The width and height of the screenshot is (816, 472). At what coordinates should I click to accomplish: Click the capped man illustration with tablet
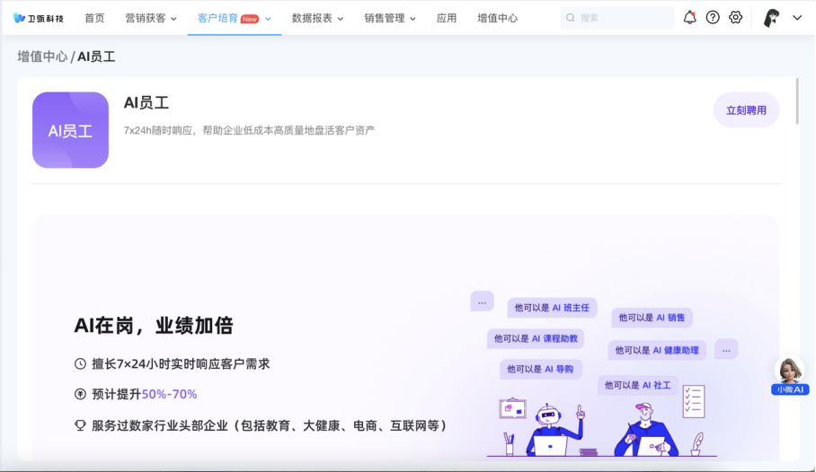click(x=646, y=429)
